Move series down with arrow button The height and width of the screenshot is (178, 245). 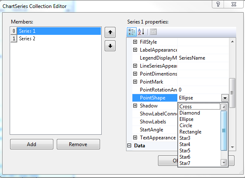point(110,46)
